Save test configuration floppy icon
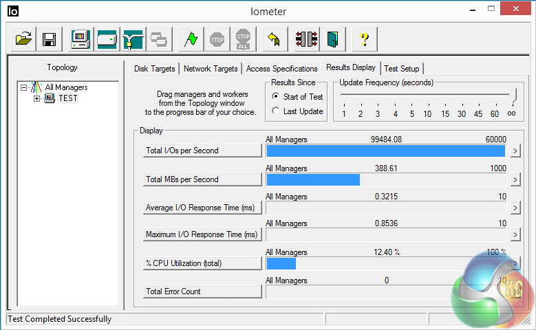Viewport: 536px width, 330px height. 50,39
